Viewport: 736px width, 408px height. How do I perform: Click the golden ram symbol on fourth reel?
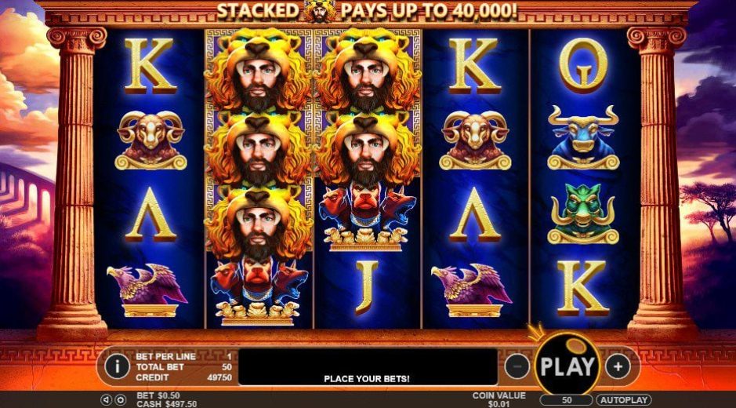(475, 140)
